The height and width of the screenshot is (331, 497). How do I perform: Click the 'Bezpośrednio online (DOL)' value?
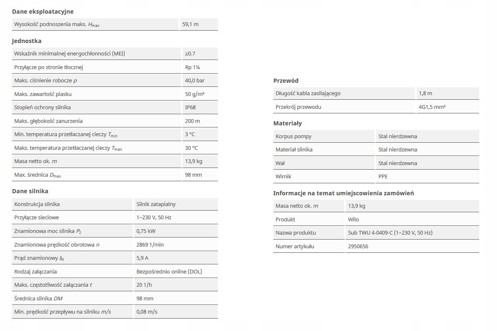click(169, 272)
